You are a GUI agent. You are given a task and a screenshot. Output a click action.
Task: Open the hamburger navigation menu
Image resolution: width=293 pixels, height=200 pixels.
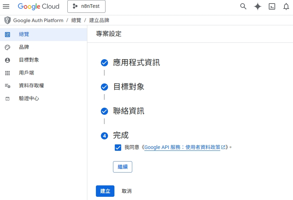(x=6, y=6)
